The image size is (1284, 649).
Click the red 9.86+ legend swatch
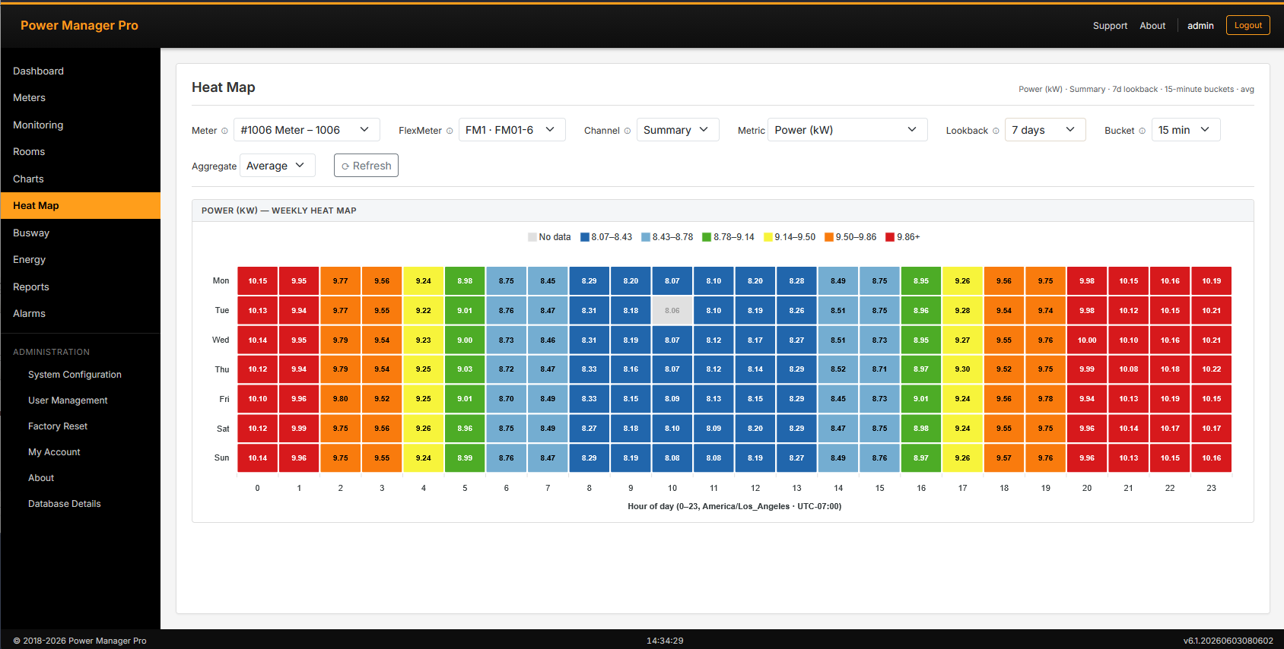click(890, 237)
